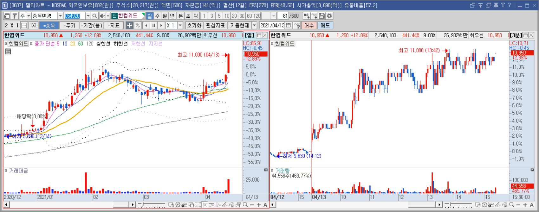Toggle the =주기 sync button
Image resolution: width=539 pixels, height=212 pixels.
pyautogui.click(x=69, y=25)
